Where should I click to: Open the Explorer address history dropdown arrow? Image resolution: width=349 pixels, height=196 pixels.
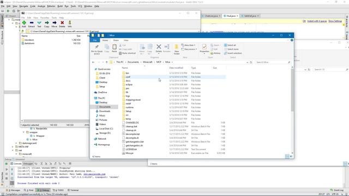click(x=247, y=63)
